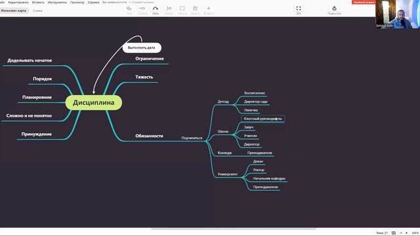Select the Университет subtopic
This screenshot has height=236, width=420.
[228, 174]
